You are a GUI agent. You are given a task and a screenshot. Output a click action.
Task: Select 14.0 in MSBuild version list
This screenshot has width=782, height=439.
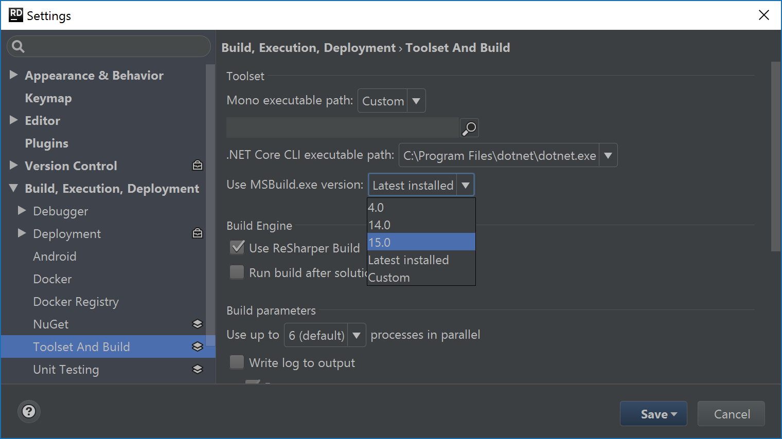[x=421, y=225]
